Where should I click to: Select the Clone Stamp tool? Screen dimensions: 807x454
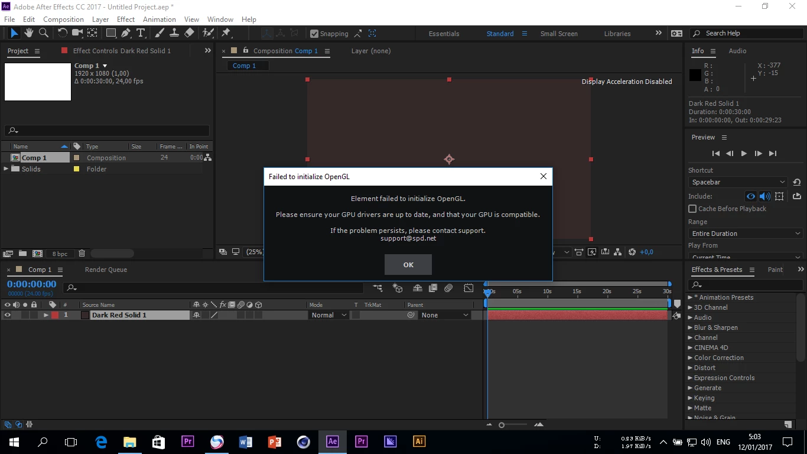pos(174,33)
